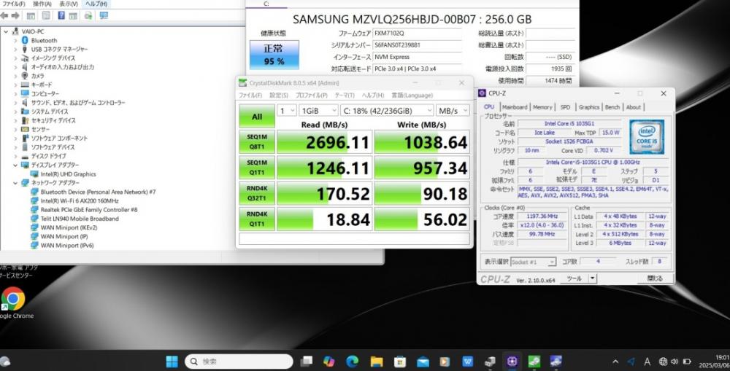Image resolution: width=730 pixels, height=371 pixels.
Task: Click the scan for hardware changes monitor icon
Action: coord(104,16)
